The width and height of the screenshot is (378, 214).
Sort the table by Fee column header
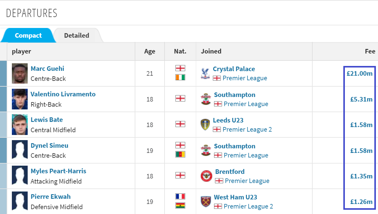[370, 51]
